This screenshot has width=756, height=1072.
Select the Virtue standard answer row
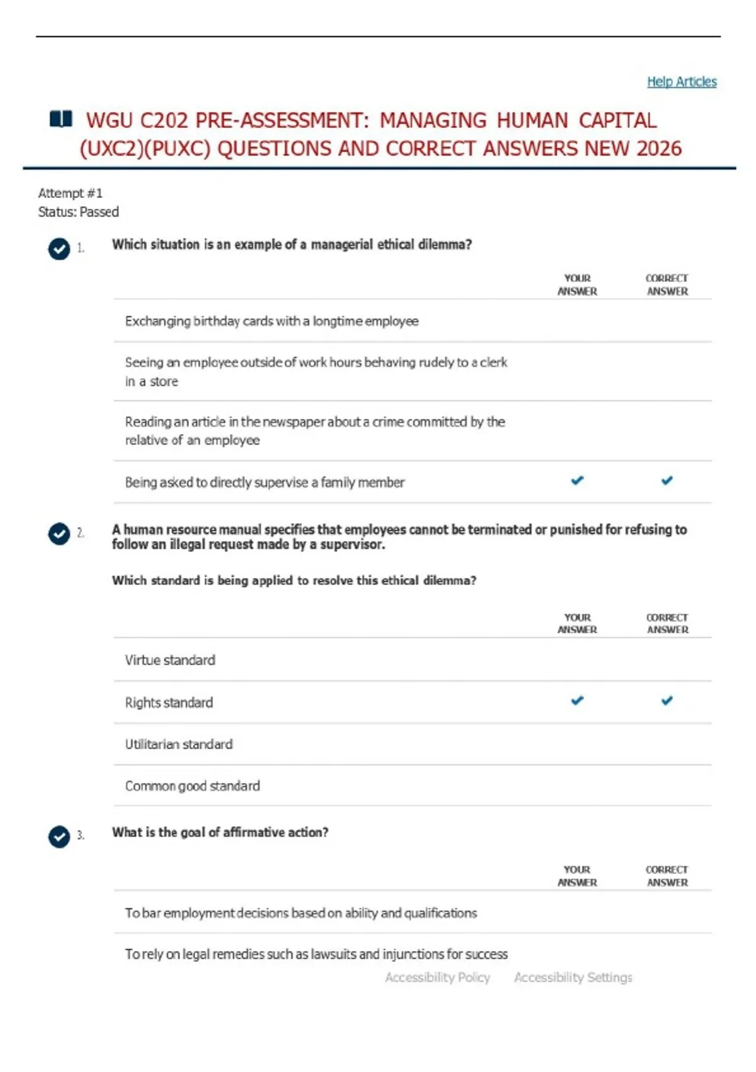point(413,660)
